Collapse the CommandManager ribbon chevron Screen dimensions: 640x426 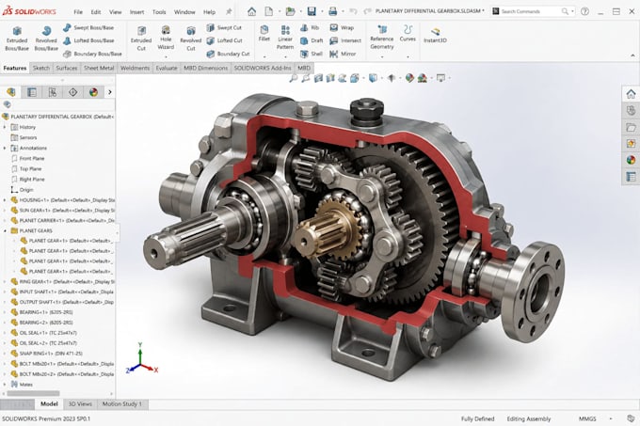point(632,55)
